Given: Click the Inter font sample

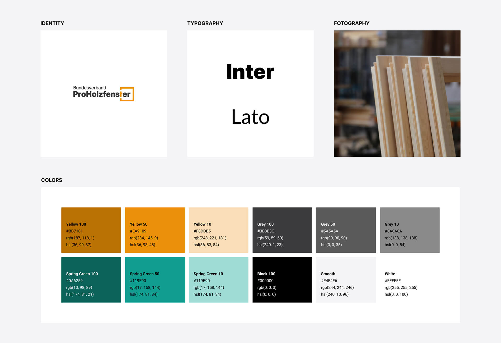Looking at the screenshot, I should pos(250,72).
